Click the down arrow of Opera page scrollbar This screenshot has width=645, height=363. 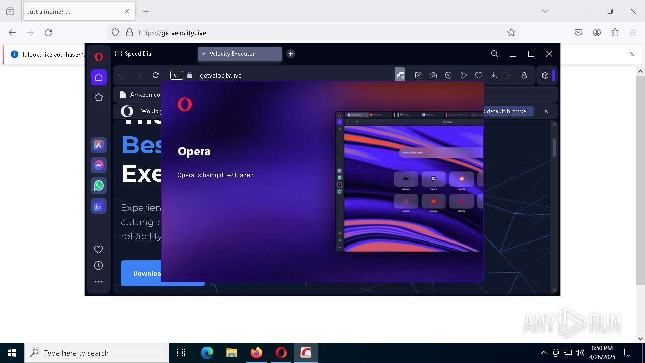pyautogui.click(x=555, y=290)
